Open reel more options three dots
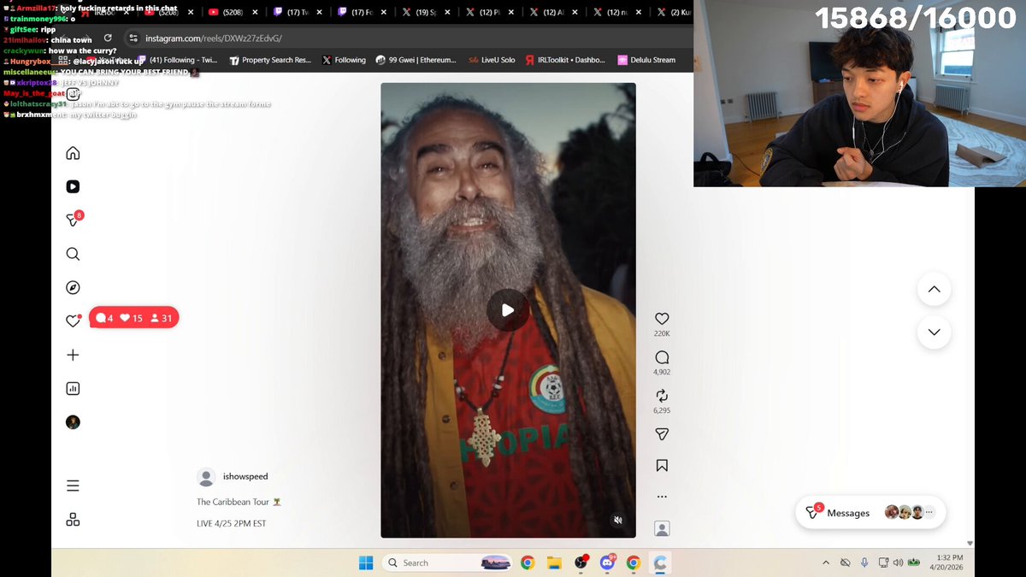Screen dimensions: 1026x577 (662, 497)
